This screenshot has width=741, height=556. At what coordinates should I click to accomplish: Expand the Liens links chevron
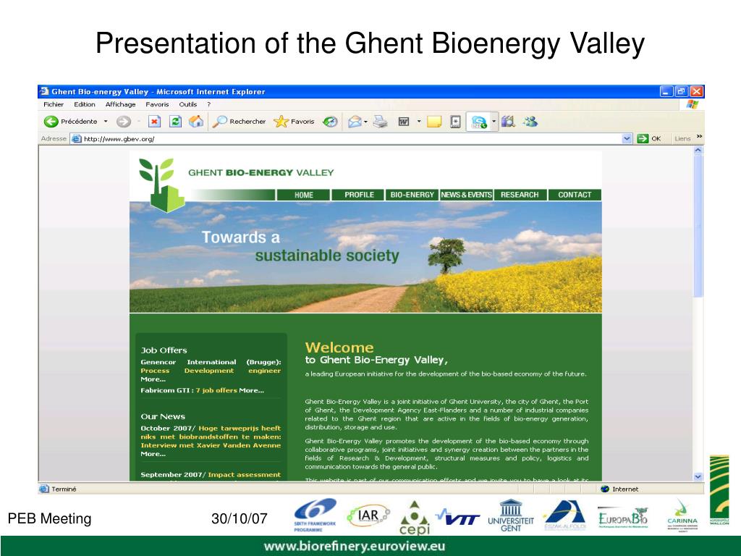(x=700, y=137)
